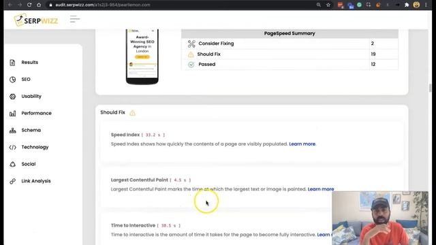Go back in browser history
Viewport: 436px width, 245px height.
point(10,5)
